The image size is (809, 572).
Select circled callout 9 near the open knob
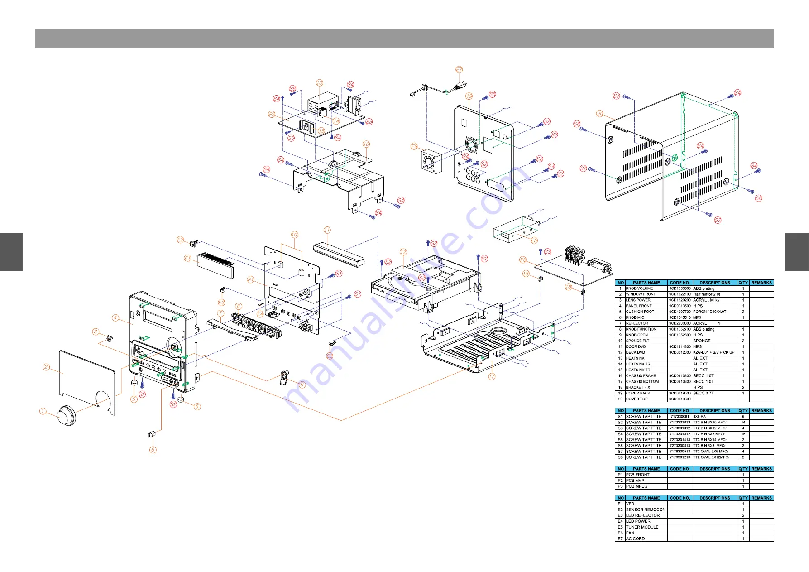pos(302,385)
